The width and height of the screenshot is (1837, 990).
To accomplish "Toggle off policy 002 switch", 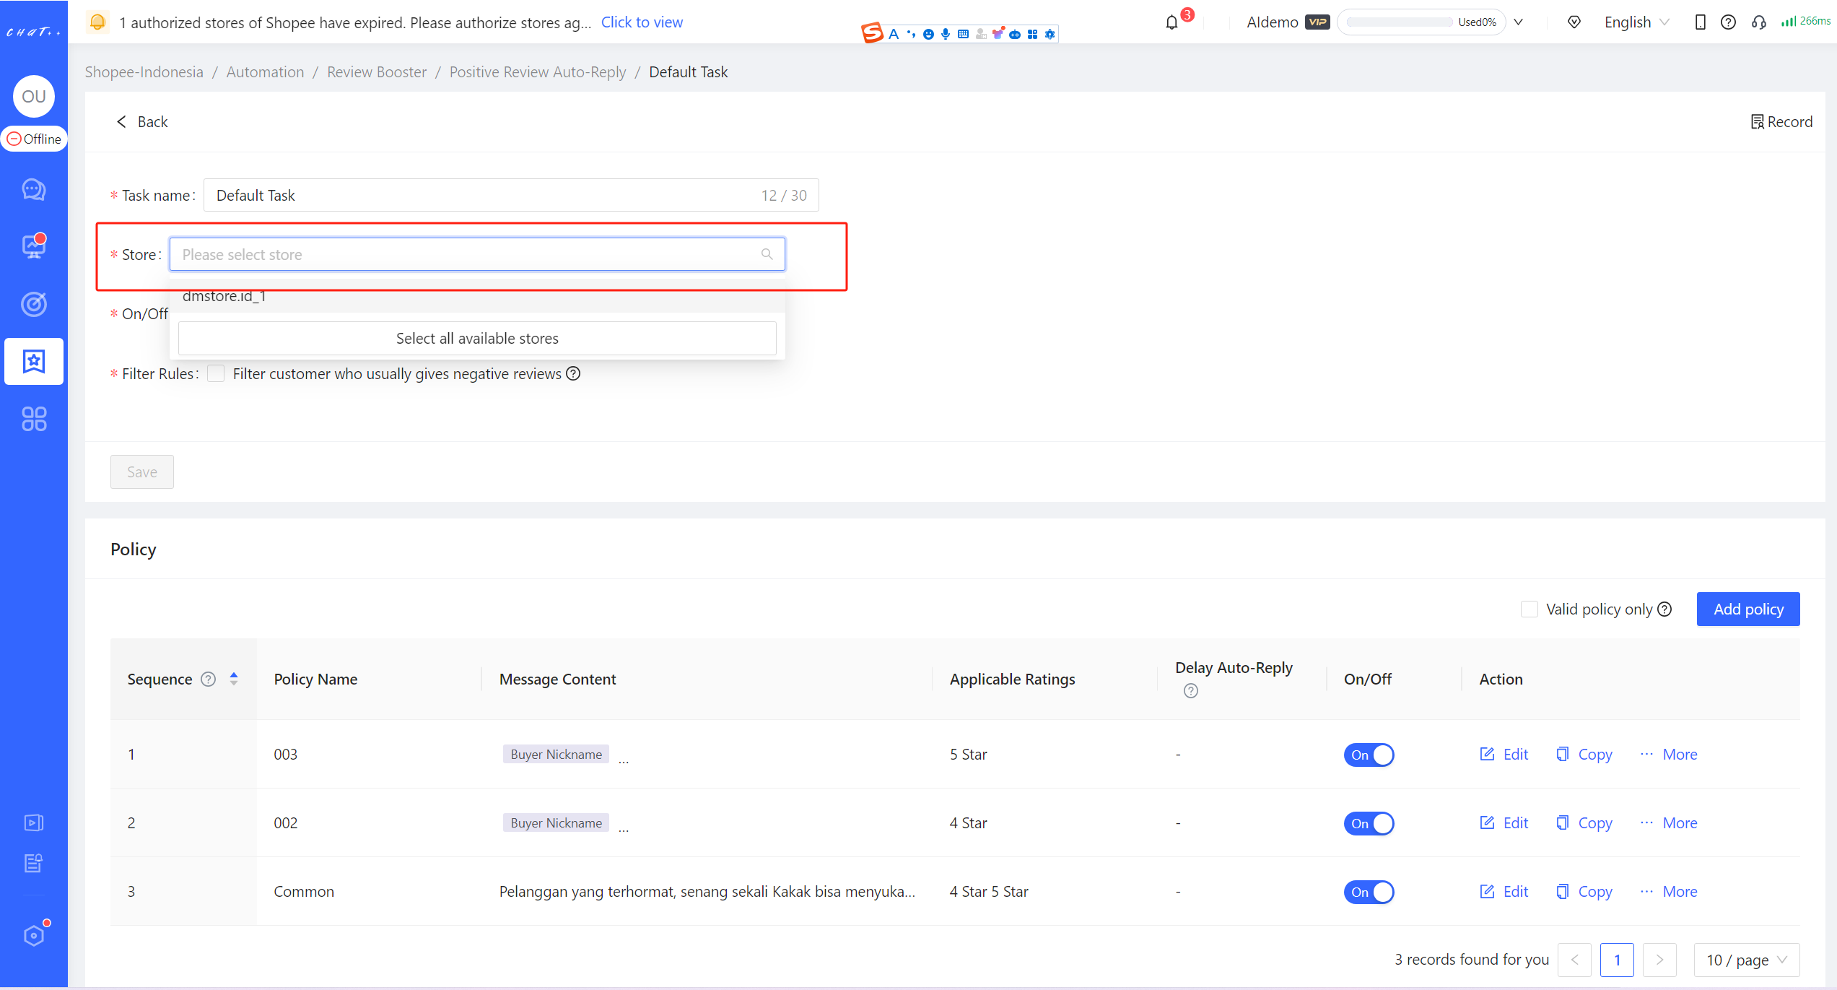I will tap(1369, 823).
